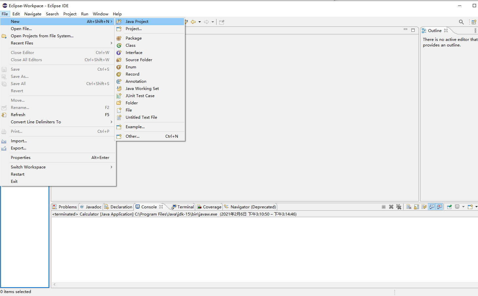The width and height of the screenshot is (478, 296).
Task: Click the Console horizontal scrollbar left arrow
Action: 54,285
